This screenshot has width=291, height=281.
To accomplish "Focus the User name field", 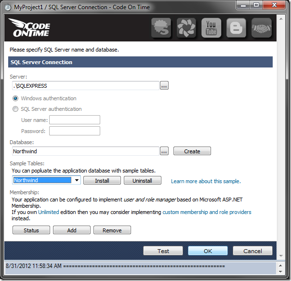I will point(75,120).
